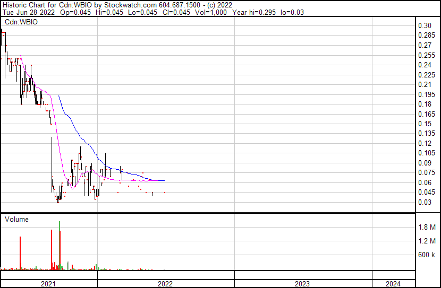Select the 2024 year label on timeline
This screenshot has height=288, width=441.
[x=393, y=284]
